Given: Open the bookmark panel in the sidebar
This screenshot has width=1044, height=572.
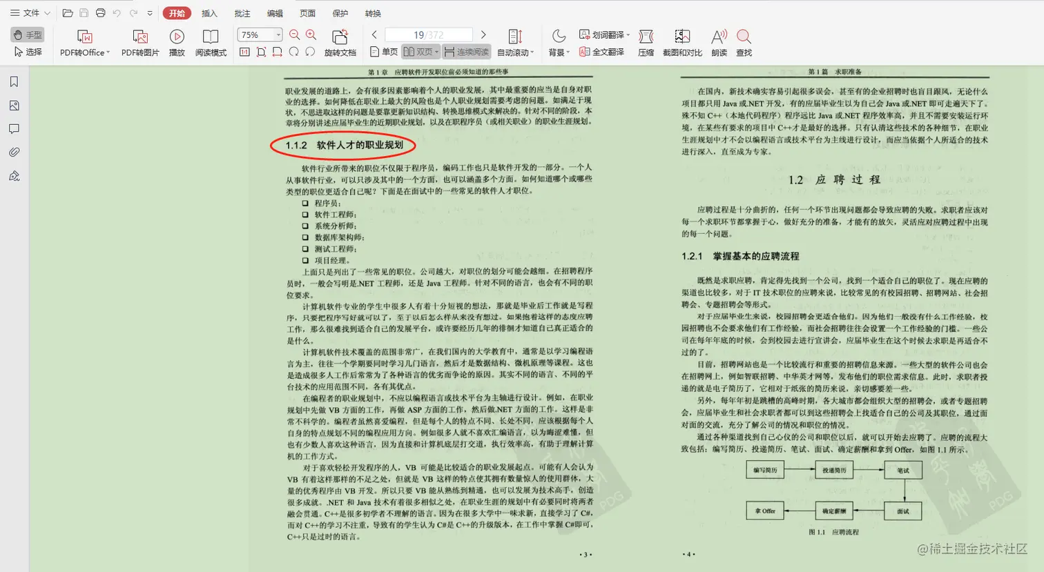Looking at the screenshot, I should point(14,81).
